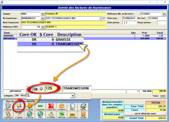The width and height of the screenshot is (169, 122).
Task: Toggle the checkbox beside supplier dropdown
Action: 104,18
